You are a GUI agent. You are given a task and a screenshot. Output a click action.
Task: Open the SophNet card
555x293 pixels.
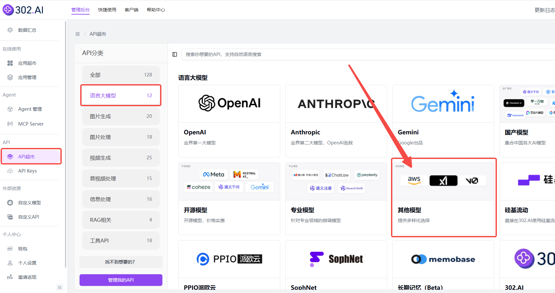click(x=336, y=265)
